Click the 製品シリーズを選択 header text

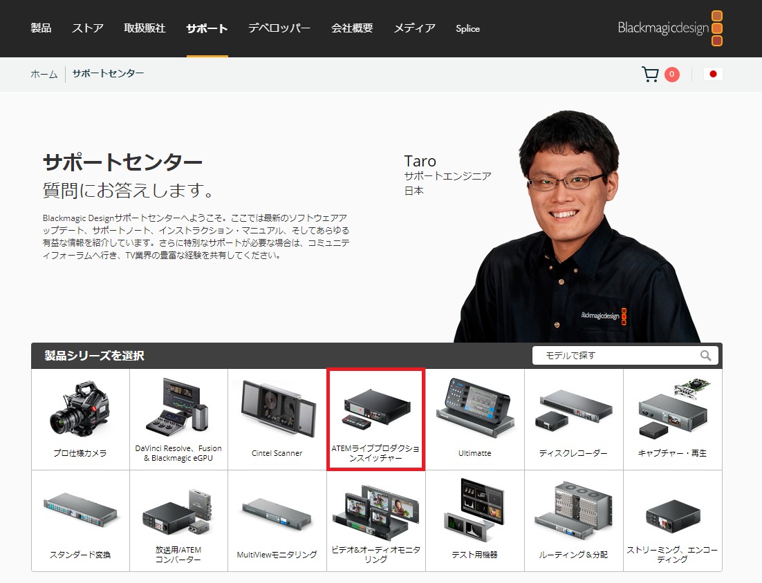(94, 356)
